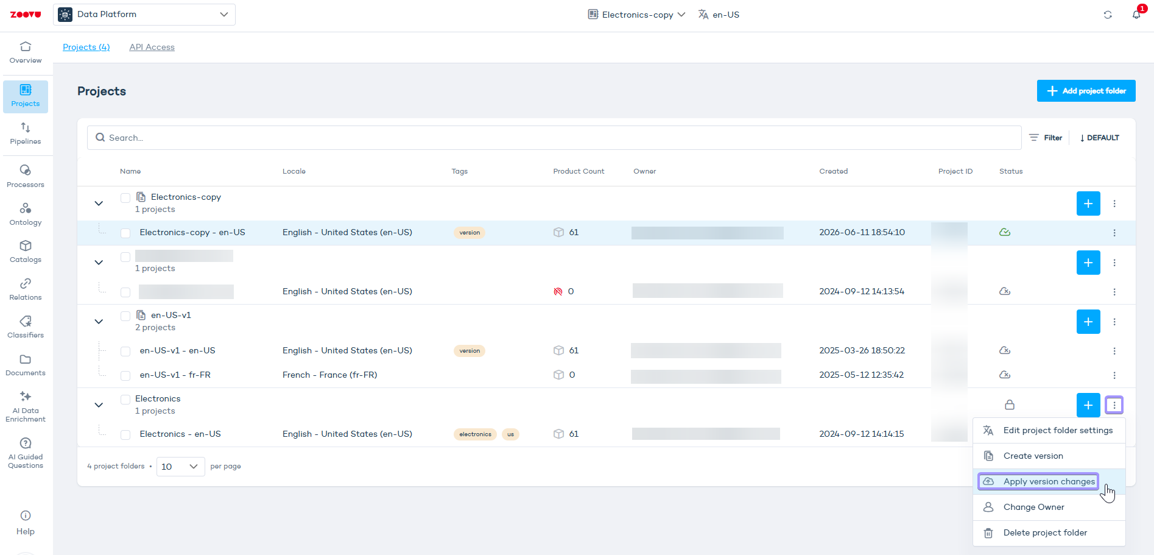The height and width of the screenshot is (555, 1154).
Task: Click Add project folder button
Action: click(1086, 91)
